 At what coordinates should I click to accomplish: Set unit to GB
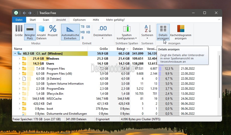coord(88,27)
